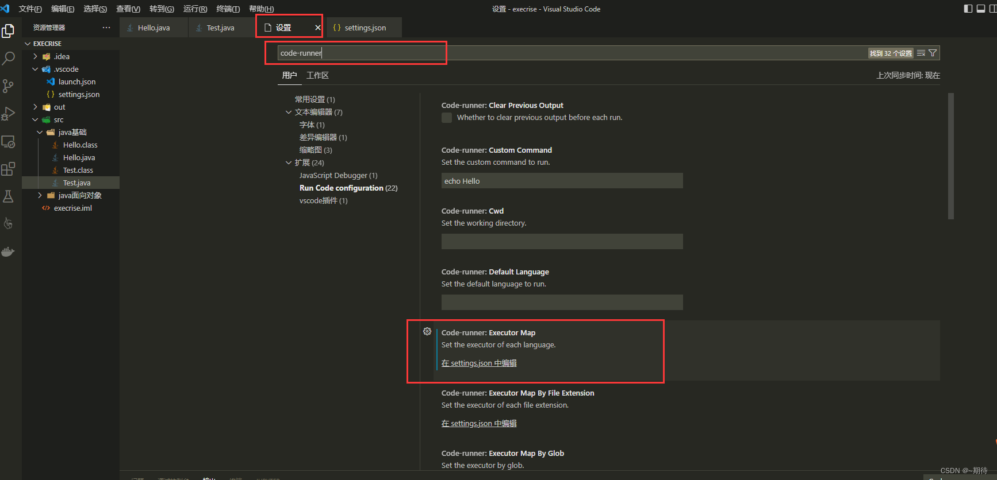Screen dimensions: 997x480
Task: Toggle Clear Previous Output checkbox
Action: (447, 118)
